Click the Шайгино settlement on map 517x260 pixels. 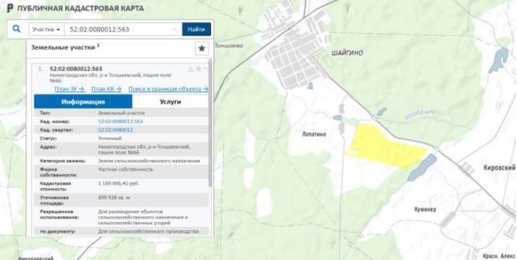(347, 53)
